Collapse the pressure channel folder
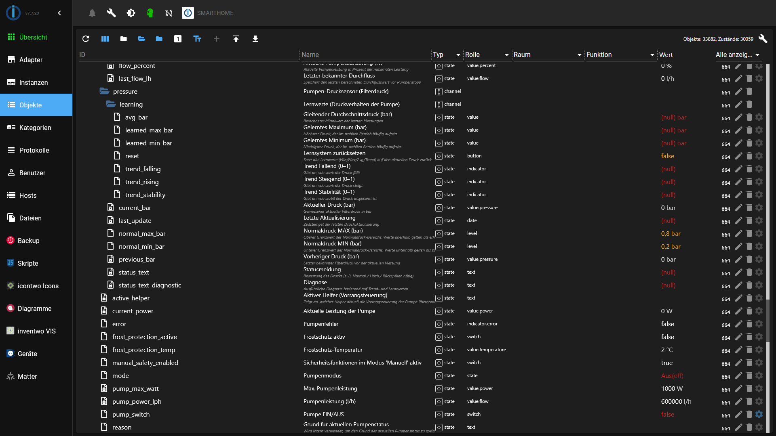This screenshot has height=436, width=776. [104, 91]
